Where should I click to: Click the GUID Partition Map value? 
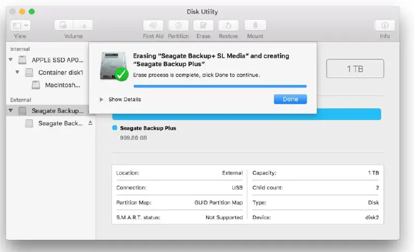pos(219,203)
